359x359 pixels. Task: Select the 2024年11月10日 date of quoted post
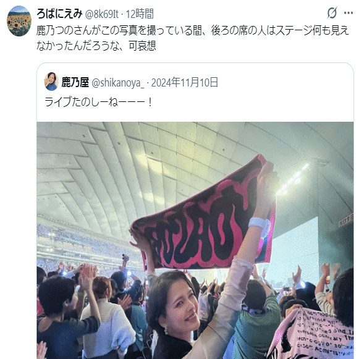pos(185,82)
